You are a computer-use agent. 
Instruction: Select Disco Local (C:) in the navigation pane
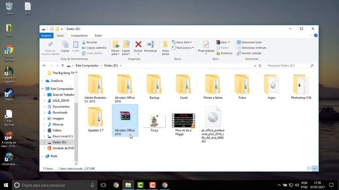click(x=63, y=136)
